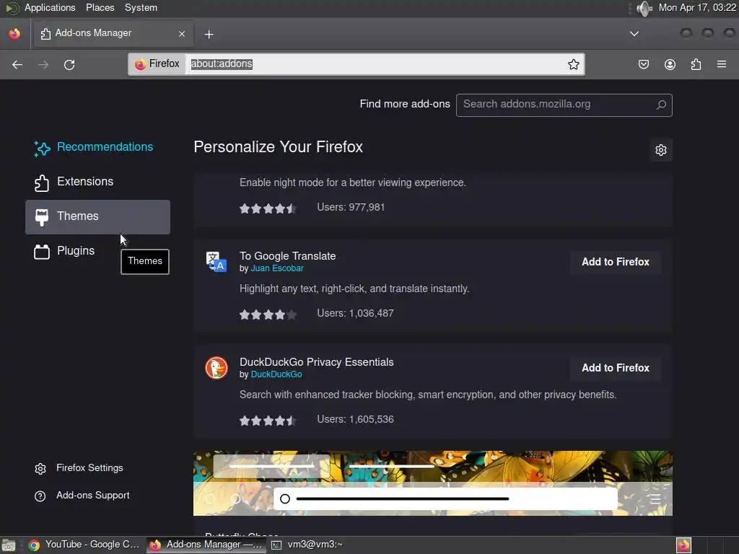Screen dimensions: 739x554
Task: Click the Personalize Your Firefox heading
Action: [278, 147]
